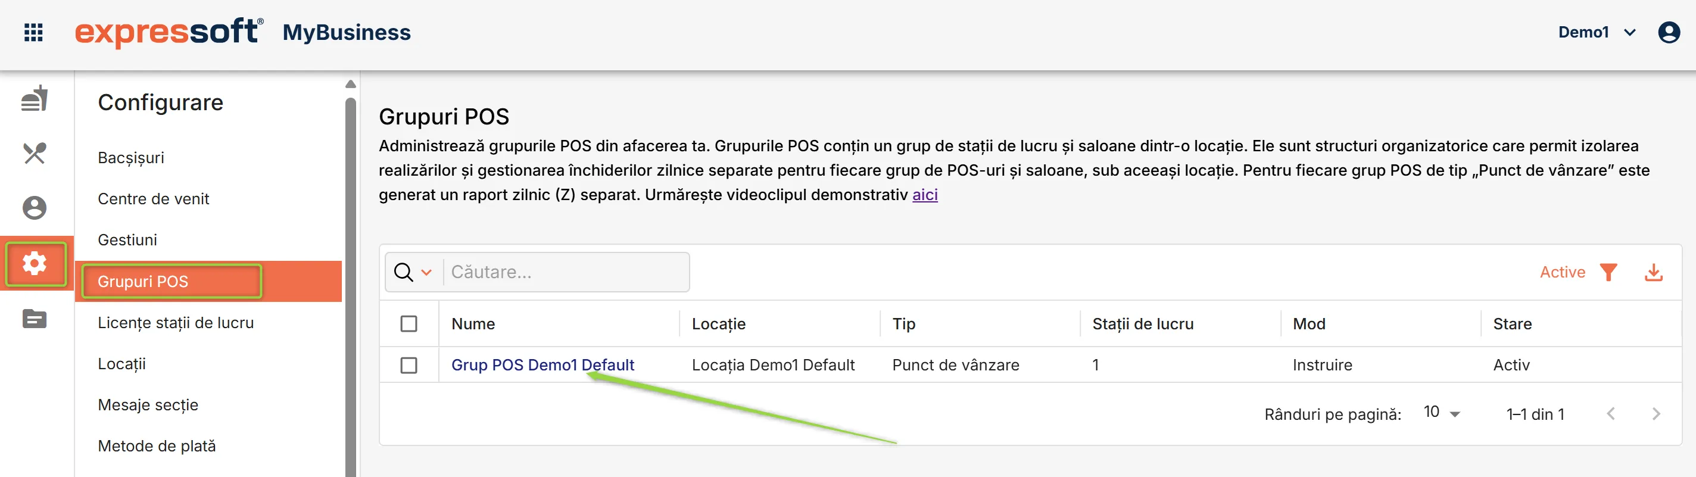Click the Instruire cell value
The width and height of the screenshot is (1696, 477).
1322,365
